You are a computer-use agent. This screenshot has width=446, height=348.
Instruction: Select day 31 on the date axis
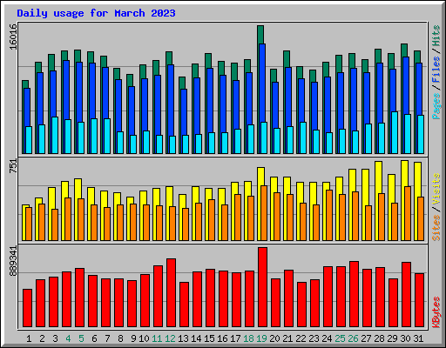(418, 338)
